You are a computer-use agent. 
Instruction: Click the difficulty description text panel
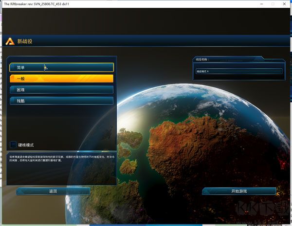click(62, 169)
